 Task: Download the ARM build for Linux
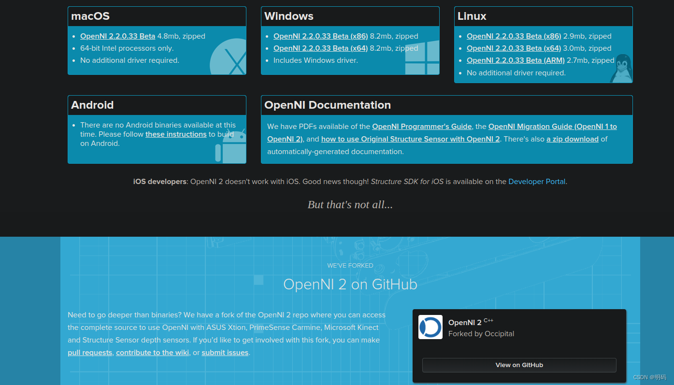(x=515, y=60)
